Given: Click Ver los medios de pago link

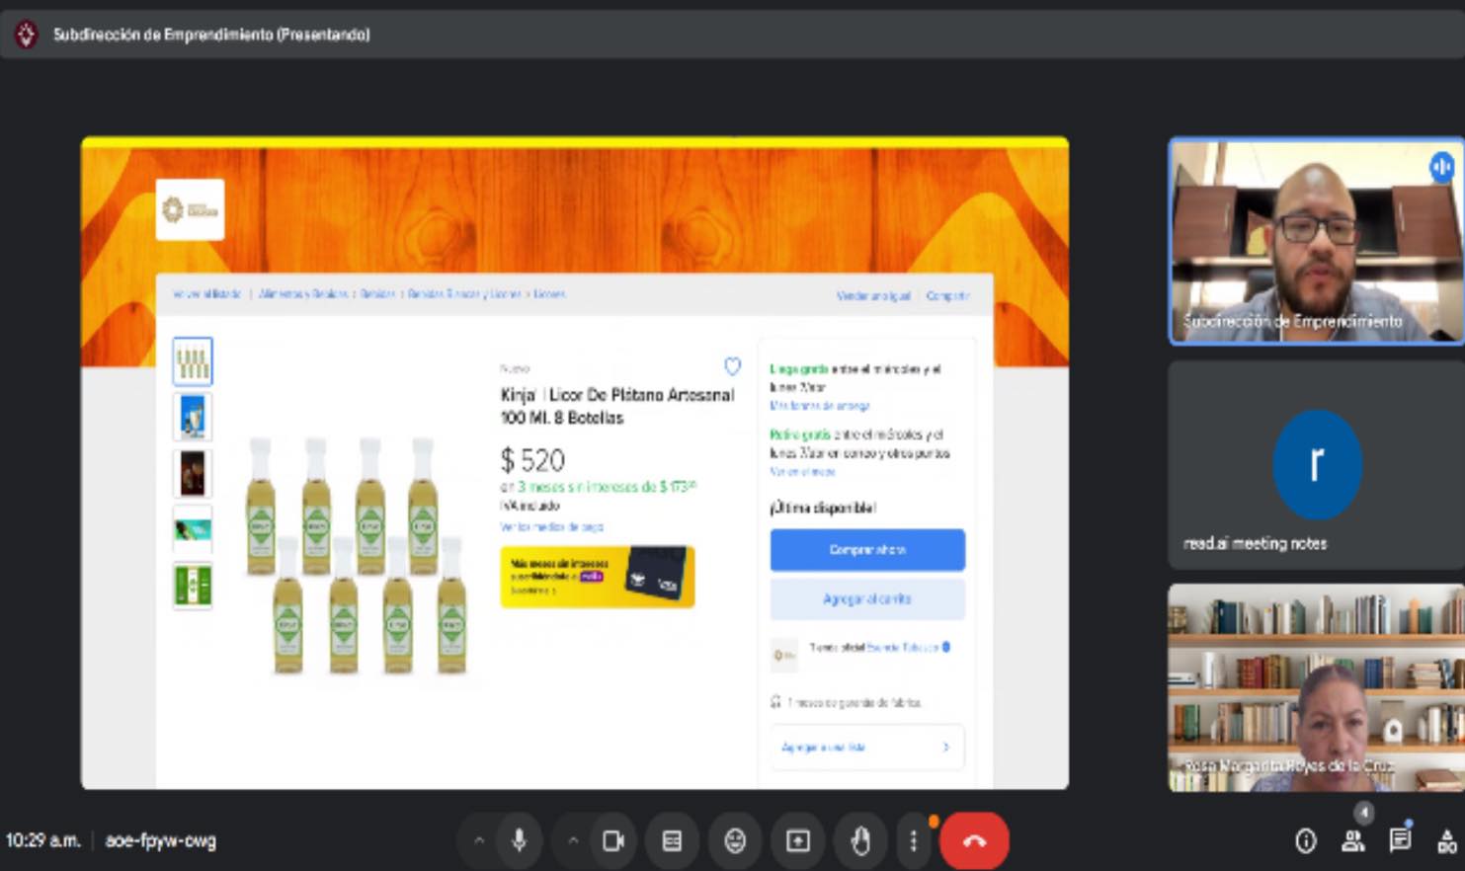Looking at the screenshot, I should click(x=551, y=527).
